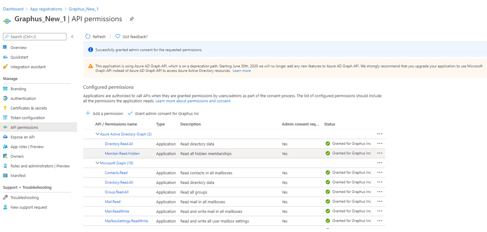Click the Owners icon in sidebar

point(5,156)
